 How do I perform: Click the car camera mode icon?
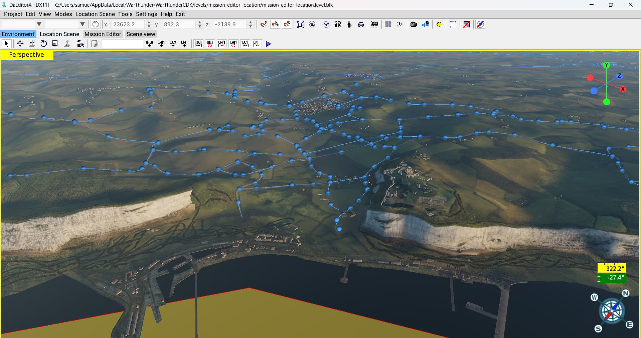coord(361,24)
